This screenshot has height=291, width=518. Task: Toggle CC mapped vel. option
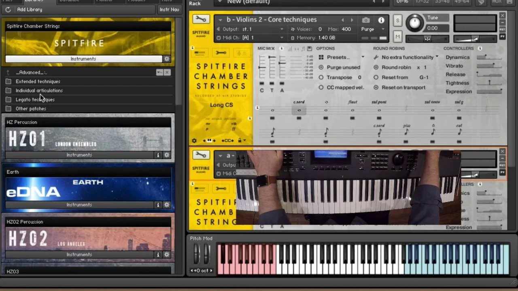pos(321,87)
